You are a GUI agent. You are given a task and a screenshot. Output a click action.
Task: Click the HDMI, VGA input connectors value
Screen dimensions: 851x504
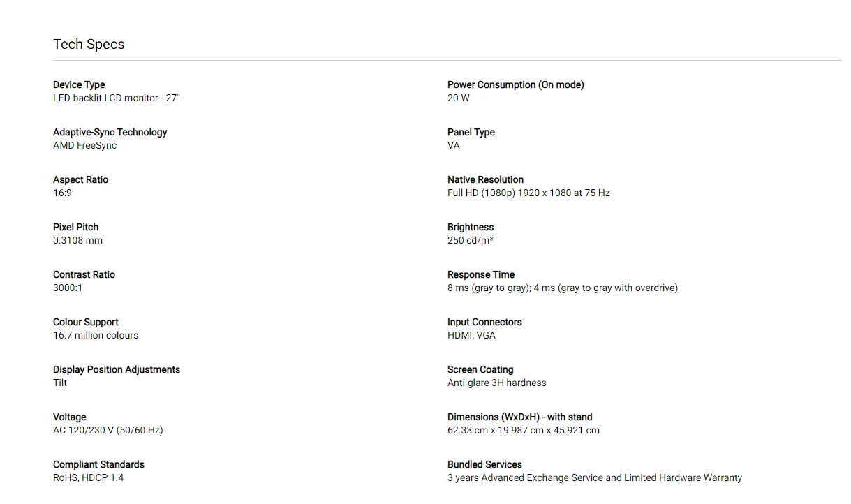[x=471, y=335]
